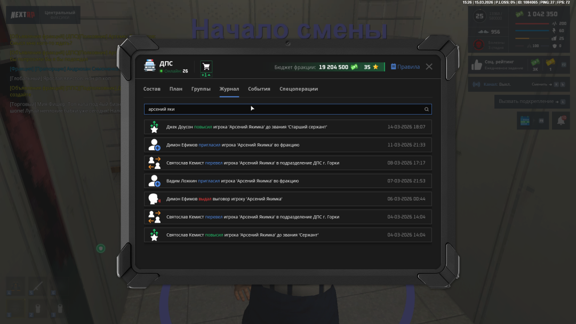Open the notifications bell icon
Viewport: 576px width, 324px height.
tap(561, 121)
